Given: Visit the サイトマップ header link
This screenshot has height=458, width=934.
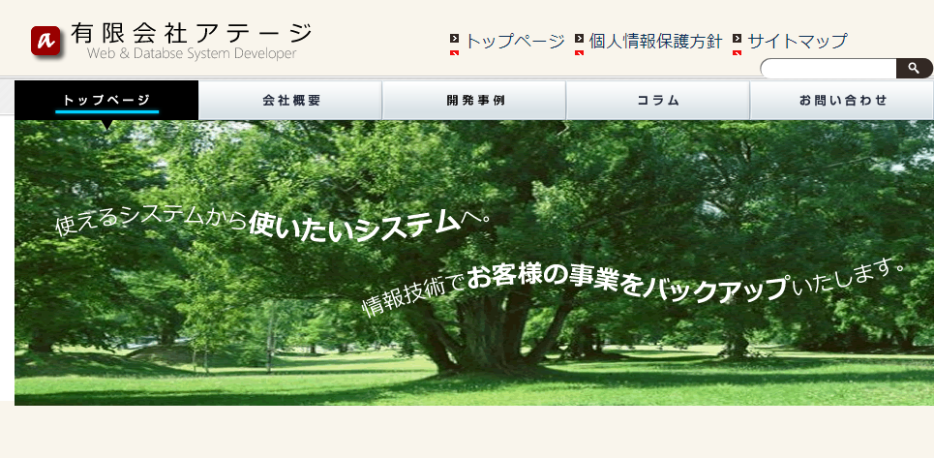Looking at the screenshot, I should pos(797,41).
